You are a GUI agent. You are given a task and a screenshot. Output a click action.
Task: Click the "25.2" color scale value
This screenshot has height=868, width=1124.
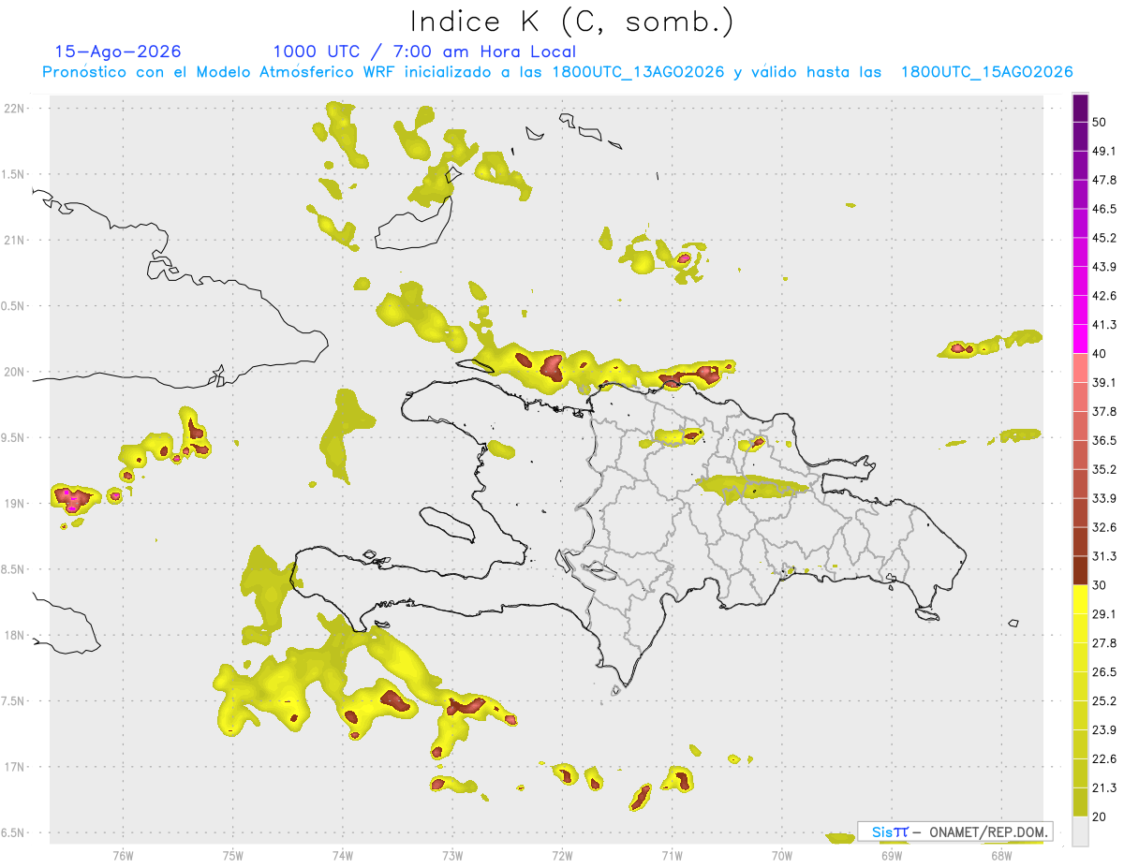pyautogui.click(x=1104, y=700)
